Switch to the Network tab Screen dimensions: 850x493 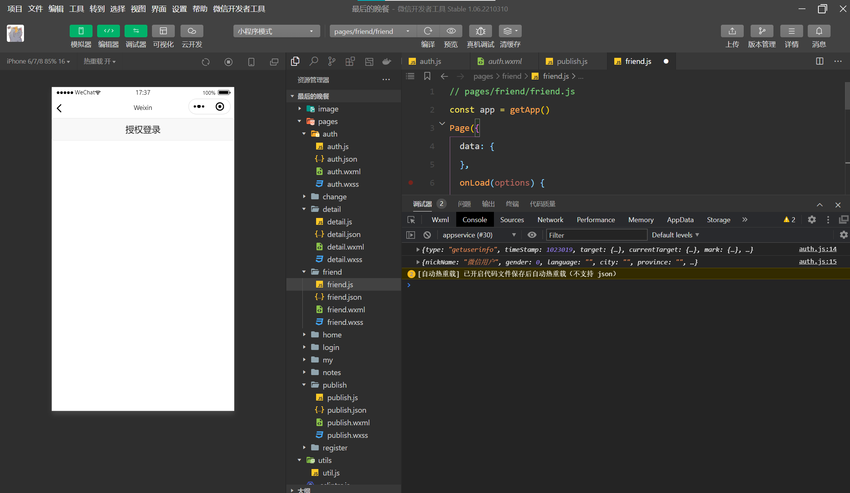point(550,220)
